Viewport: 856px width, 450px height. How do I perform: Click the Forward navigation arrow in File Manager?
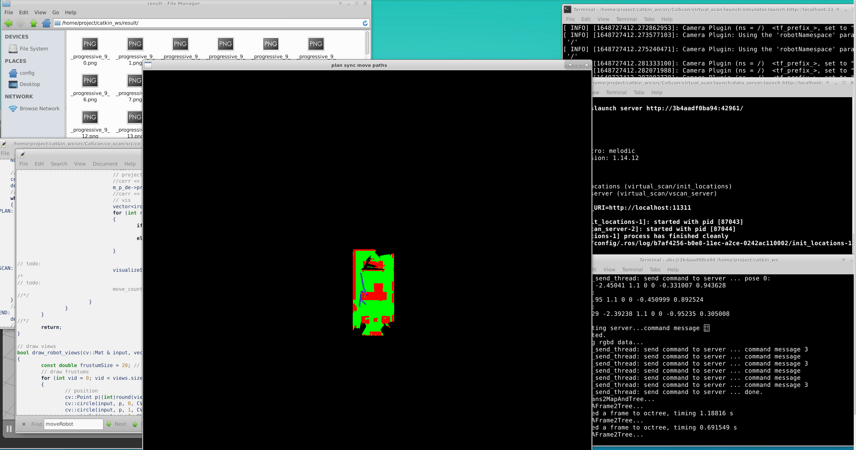pos(21,23)
